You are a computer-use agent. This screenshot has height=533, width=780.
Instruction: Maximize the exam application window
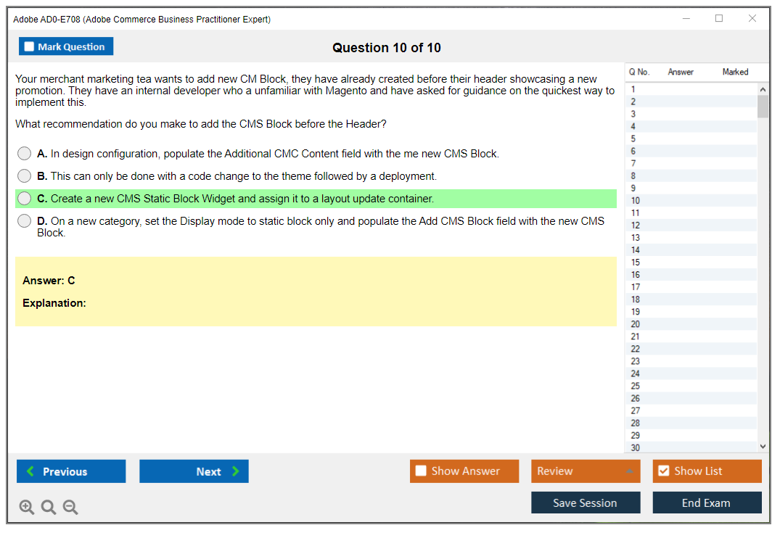click(x=719, y=19)
